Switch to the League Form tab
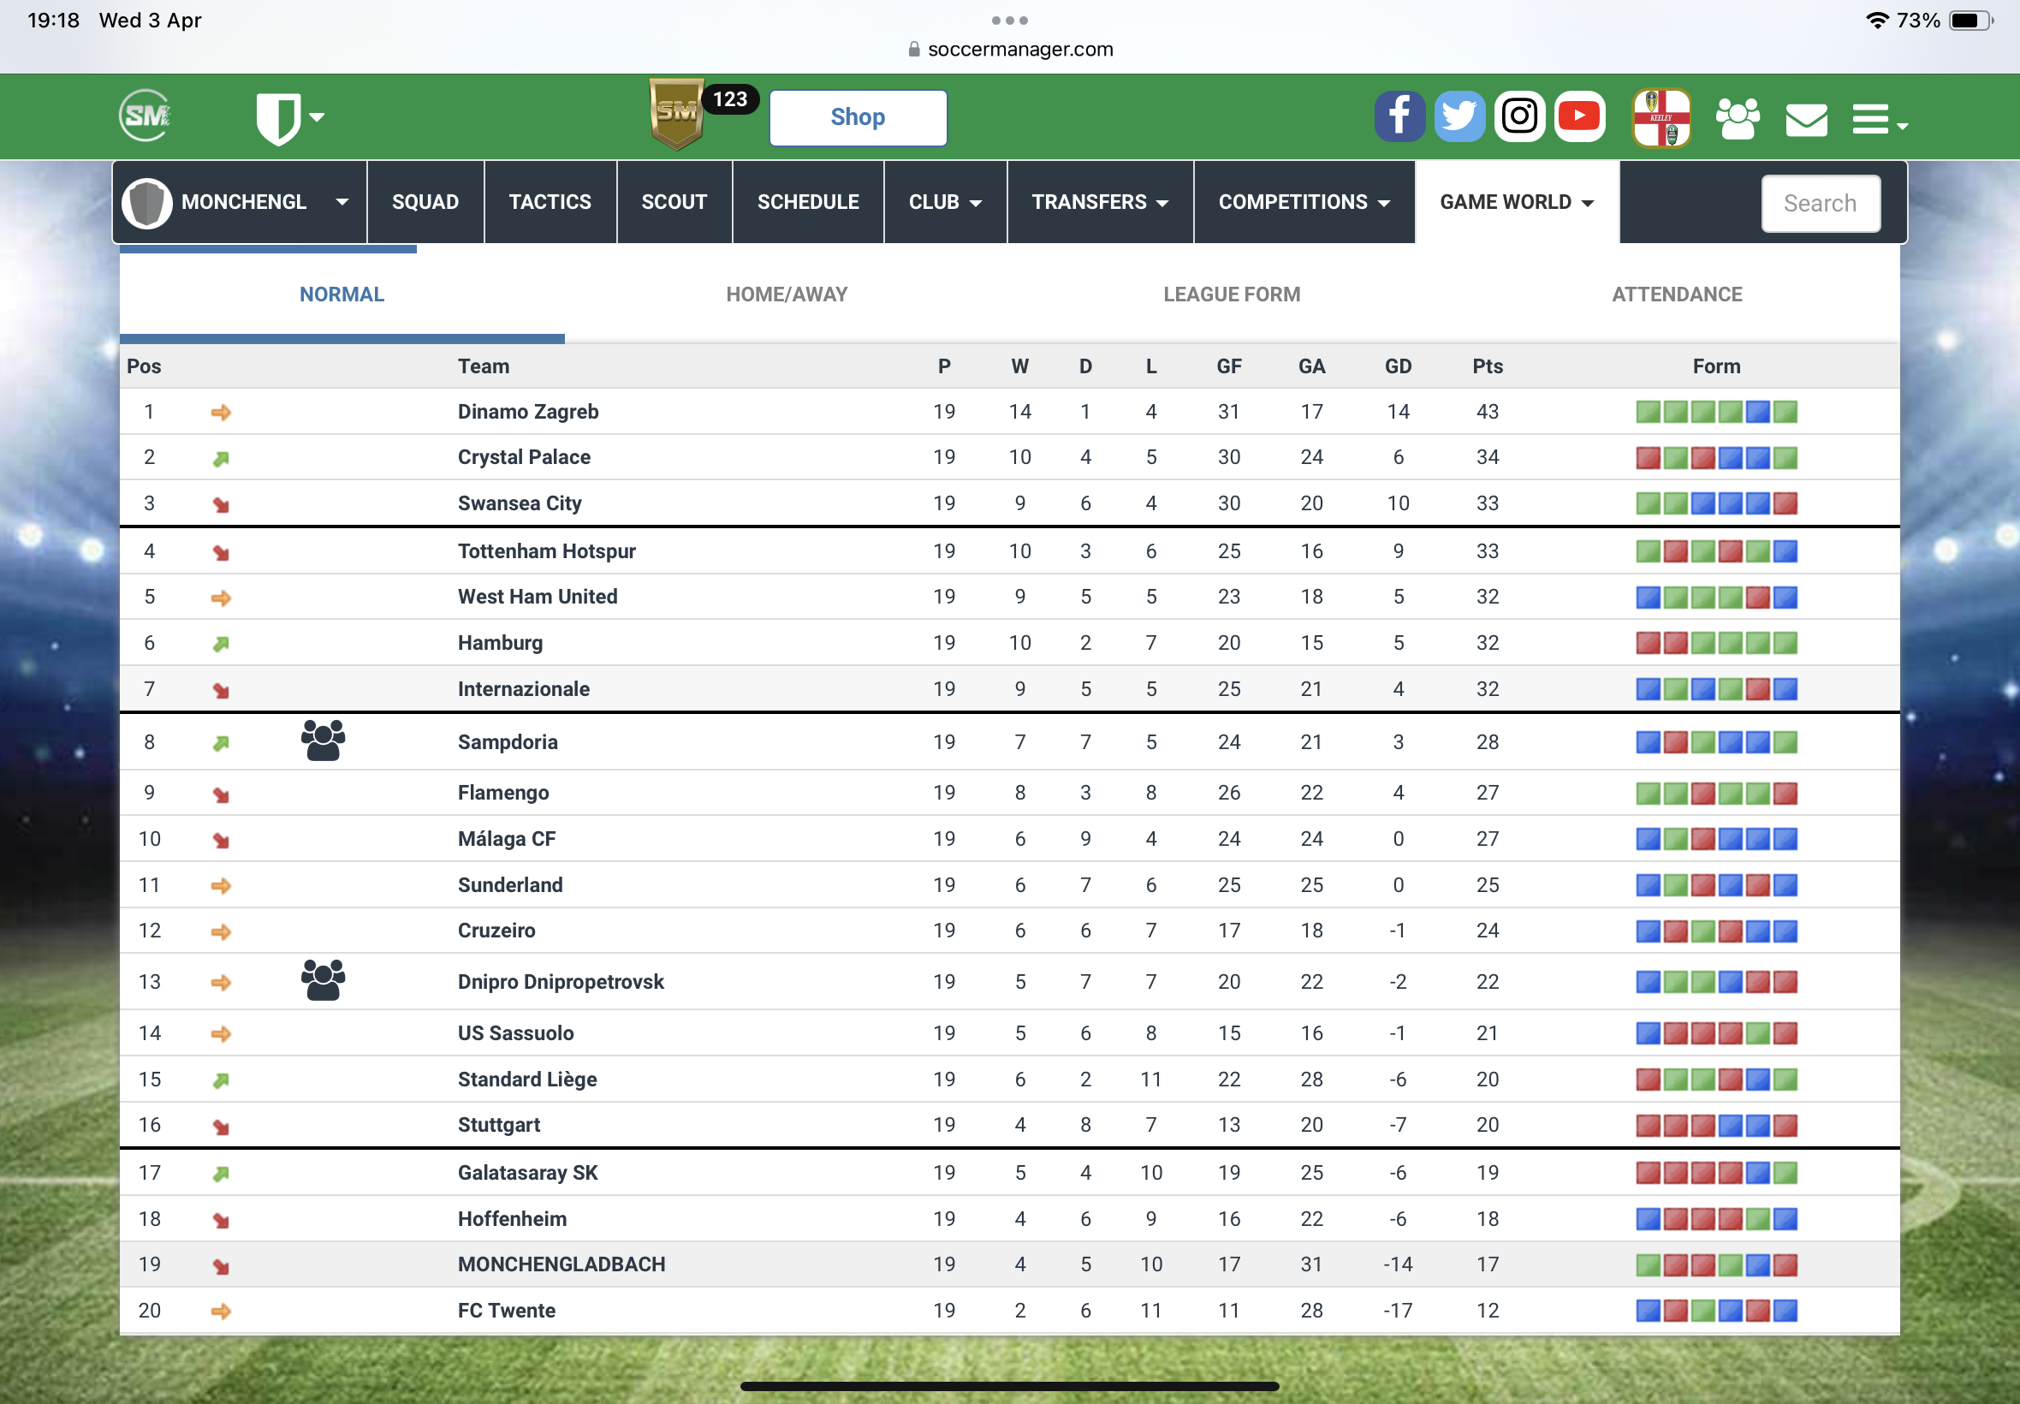This screenshot has width=2020, height=1404. click(x=1231, y=294)
